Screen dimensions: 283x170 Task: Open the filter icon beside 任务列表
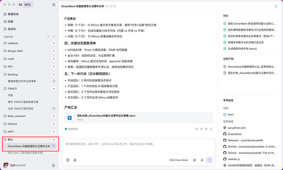pos(54,37)
